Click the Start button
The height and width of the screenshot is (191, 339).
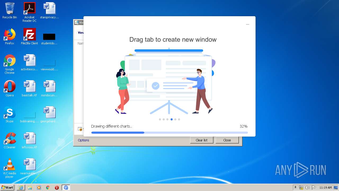click(x=7, y=188)
